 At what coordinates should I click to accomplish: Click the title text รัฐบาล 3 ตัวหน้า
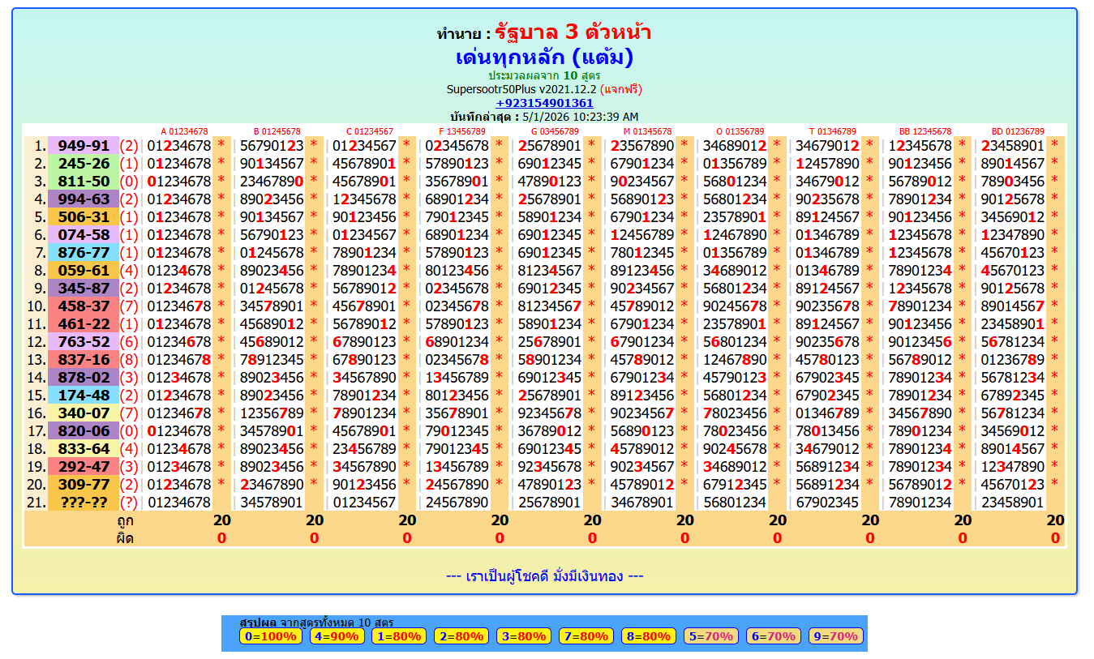(x=573, y=33)
